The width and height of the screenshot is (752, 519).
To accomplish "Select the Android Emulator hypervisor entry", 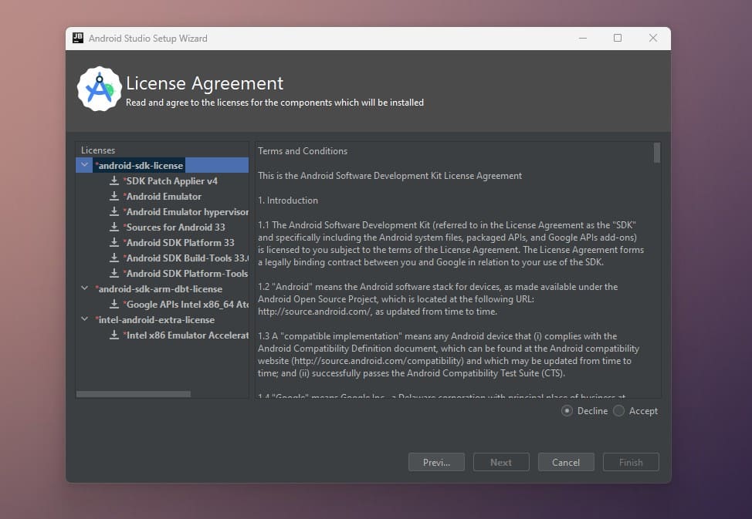I will (185, 211).
